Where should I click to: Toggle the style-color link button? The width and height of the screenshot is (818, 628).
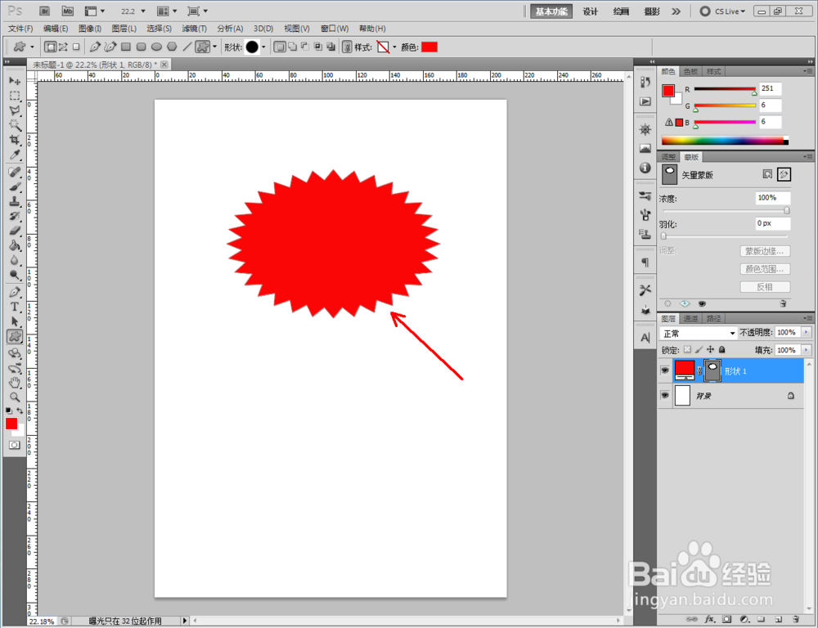click(x=347, y=47)
